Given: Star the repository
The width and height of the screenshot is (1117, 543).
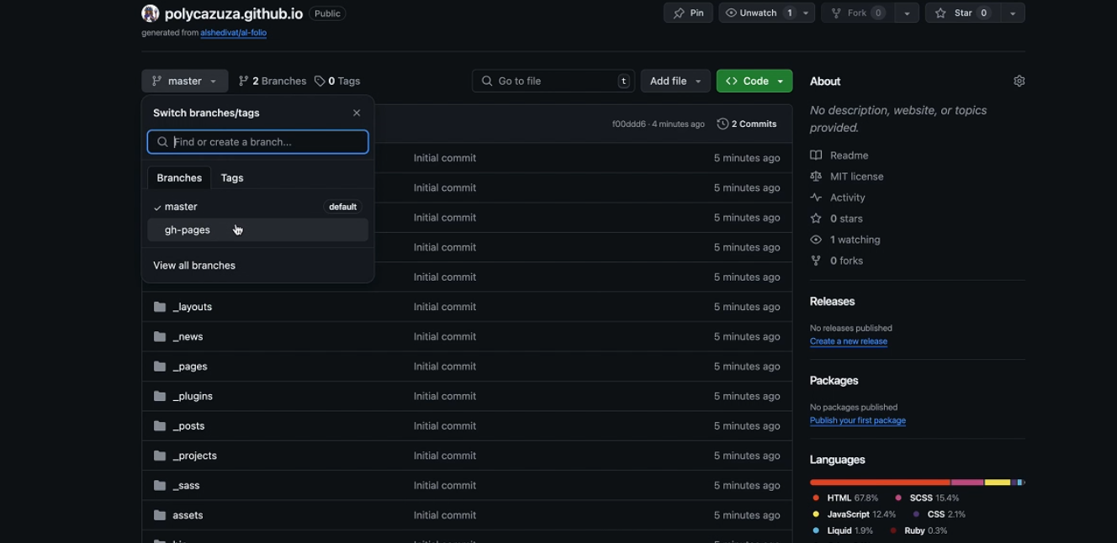Looking at the screenshot, I should tap(962, 13).
